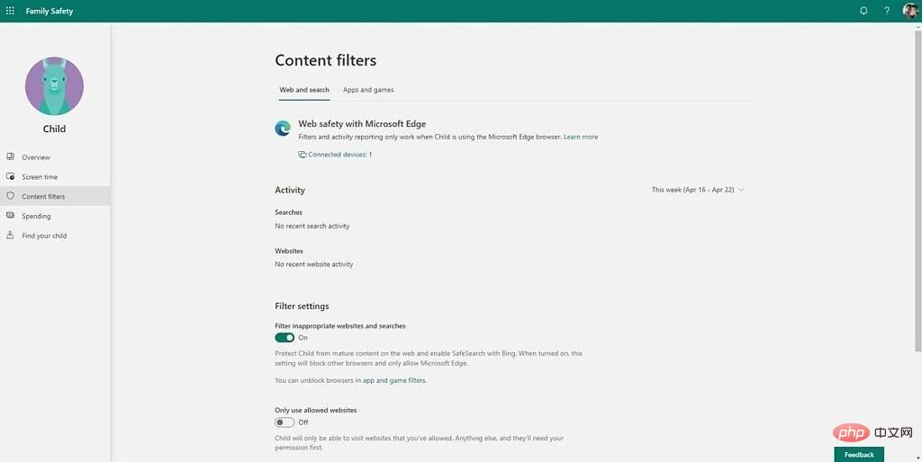Select the Web and search tab
Screen dimensions: 922x462
(304, 90)
